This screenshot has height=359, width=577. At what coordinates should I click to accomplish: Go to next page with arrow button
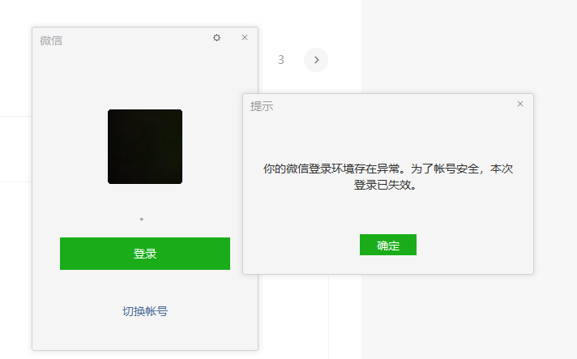[x=316, y=60]
